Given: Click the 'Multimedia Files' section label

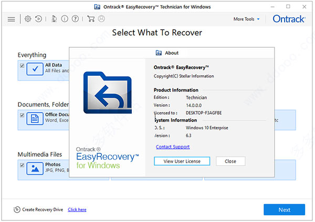Looking at the screenshot, I should pos(40,154).
